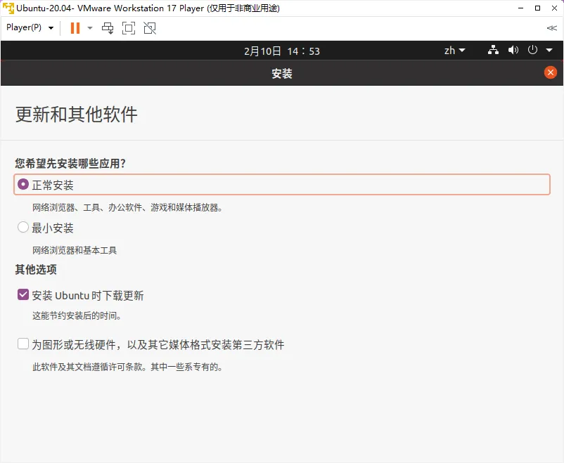The width and height of the screenshot is (564, 463).
Task: Open the power options arrow beside the pause button
Action: 90,27
